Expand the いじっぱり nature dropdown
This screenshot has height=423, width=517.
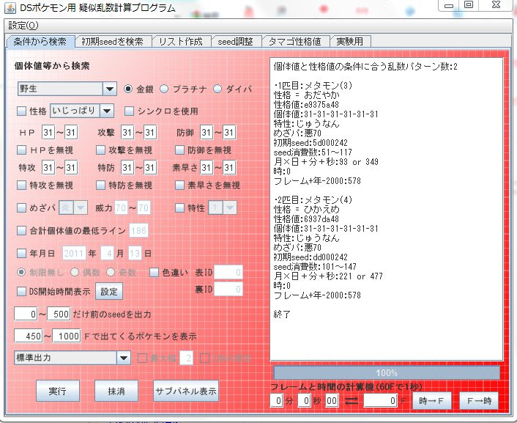point(107,111)
